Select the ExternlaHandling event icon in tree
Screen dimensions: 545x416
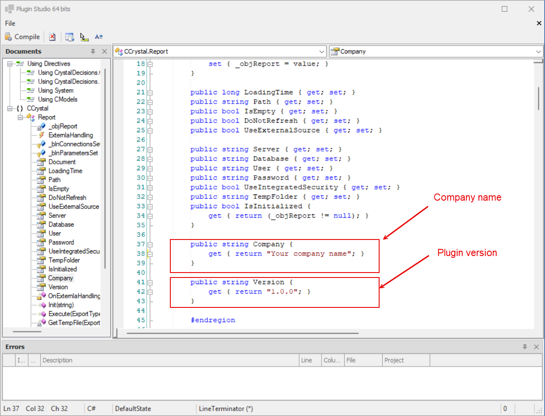click(41, 135)
